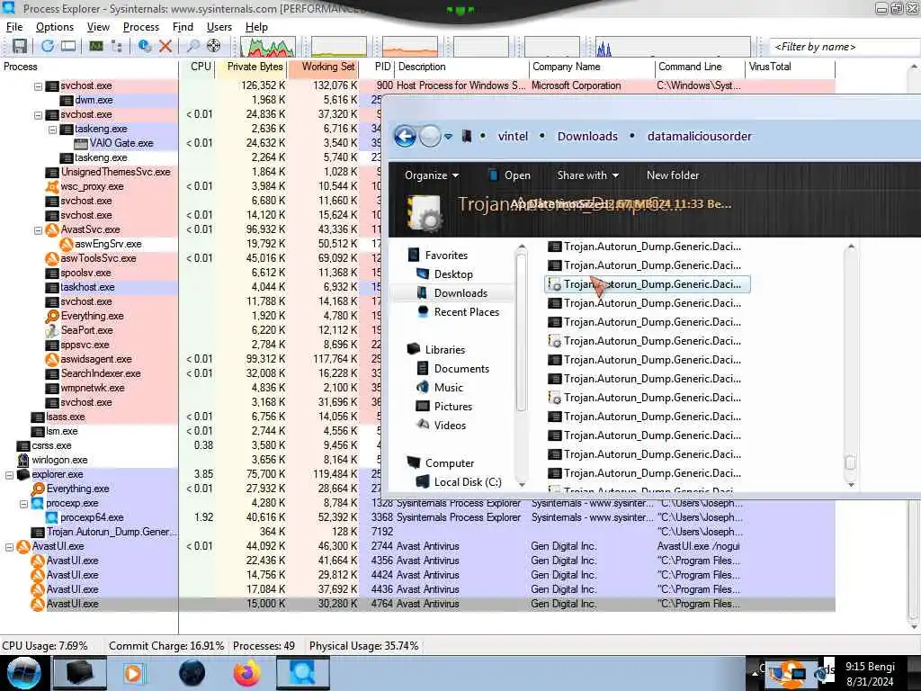Open Local Disk (C:) in navigation pane

click(x=468, y=482)
